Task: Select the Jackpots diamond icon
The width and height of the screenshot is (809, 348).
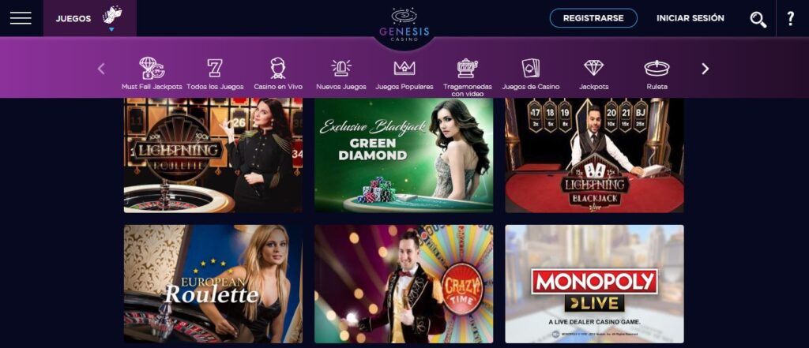Action: coord(594,68)
